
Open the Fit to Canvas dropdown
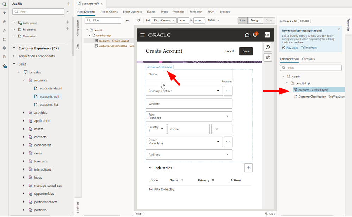164,20
